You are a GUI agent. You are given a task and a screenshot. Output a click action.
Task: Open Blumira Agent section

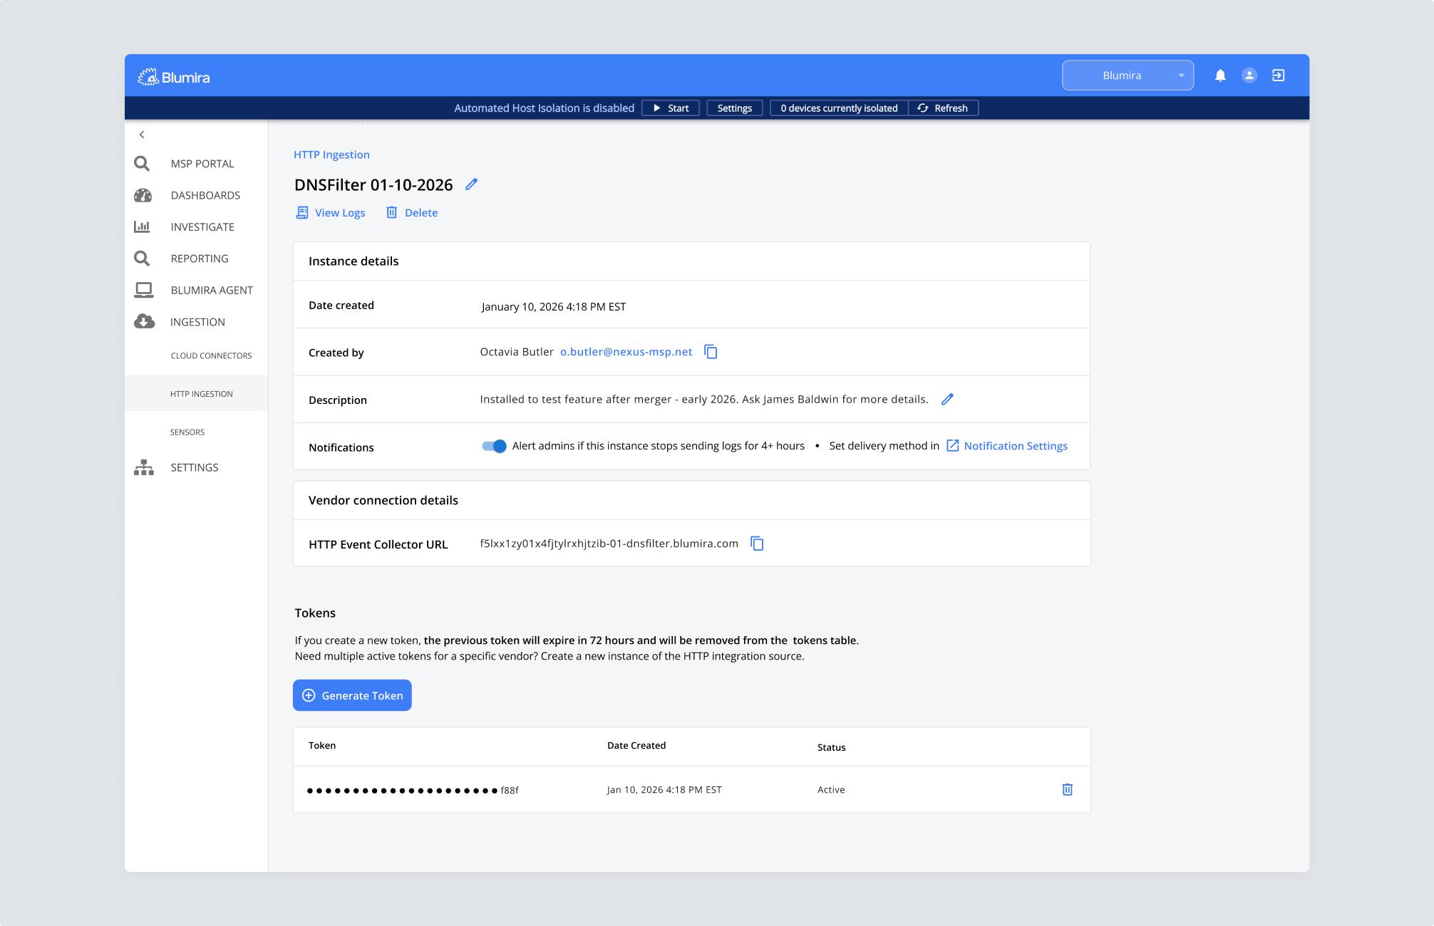tap(212, 291)
